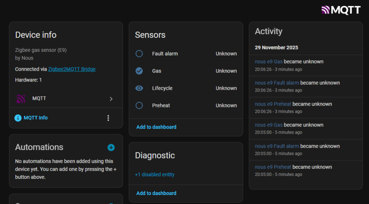This screenshot has height=204, width=369.
Task: Click the Preheat sensor circle icon
Action: point(139,106)
